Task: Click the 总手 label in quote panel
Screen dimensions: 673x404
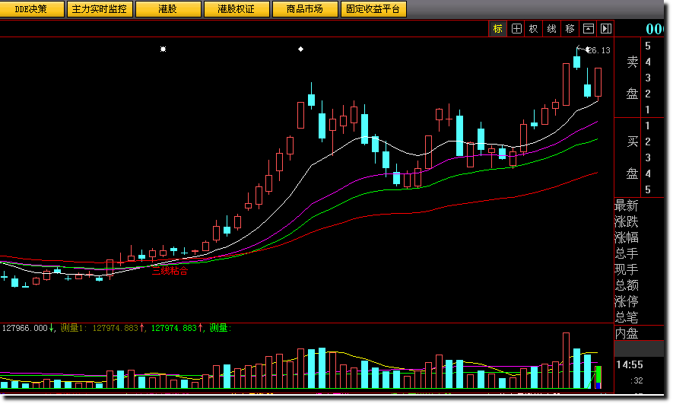Action: point(627,253)
